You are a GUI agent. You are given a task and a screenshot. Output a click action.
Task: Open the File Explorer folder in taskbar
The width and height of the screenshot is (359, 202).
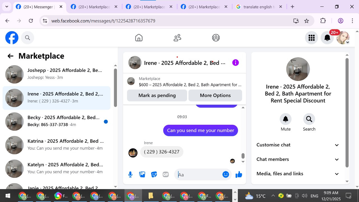pos(151,196)
